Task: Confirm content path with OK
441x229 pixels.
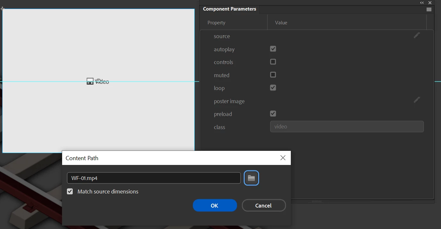Action: pos(215,205)
